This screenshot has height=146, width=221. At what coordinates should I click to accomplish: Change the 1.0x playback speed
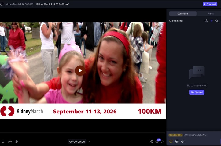10,141
